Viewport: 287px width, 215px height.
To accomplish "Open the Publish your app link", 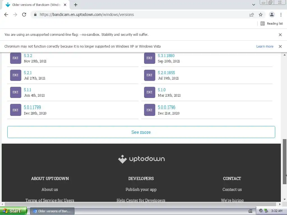I will [141, 190].
